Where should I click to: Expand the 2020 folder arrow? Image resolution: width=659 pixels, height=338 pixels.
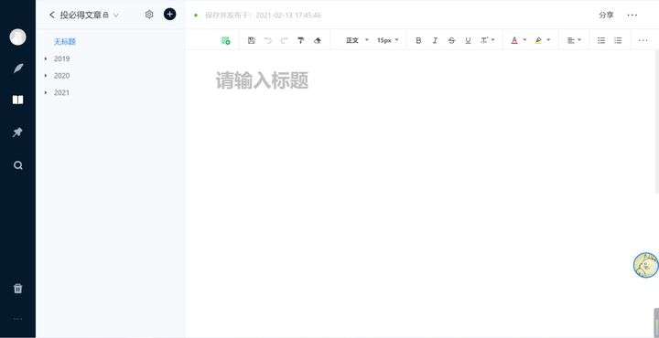click(x=46, y=76)
